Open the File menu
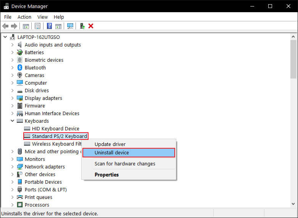The image size is (298, 218). click(8, 17)
